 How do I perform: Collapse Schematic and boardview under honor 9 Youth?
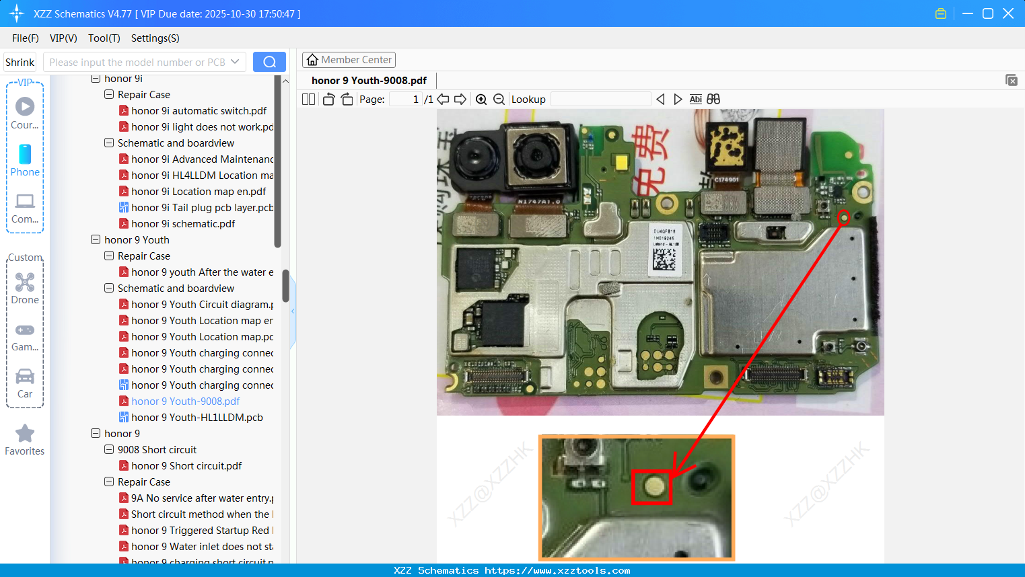click(109, 288)
